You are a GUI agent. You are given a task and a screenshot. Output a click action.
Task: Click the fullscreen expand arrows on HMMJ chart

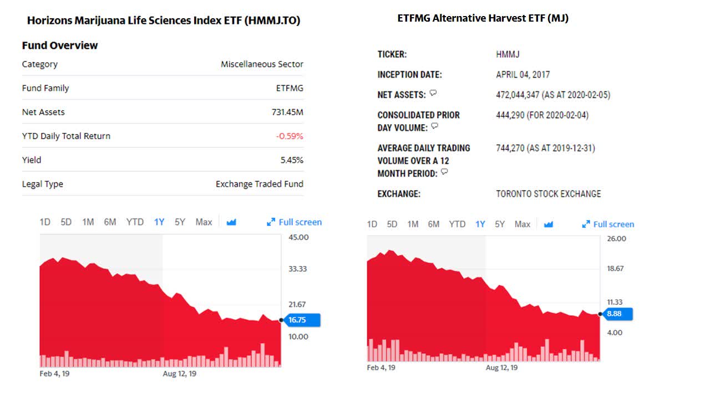[x=271, y=222]
